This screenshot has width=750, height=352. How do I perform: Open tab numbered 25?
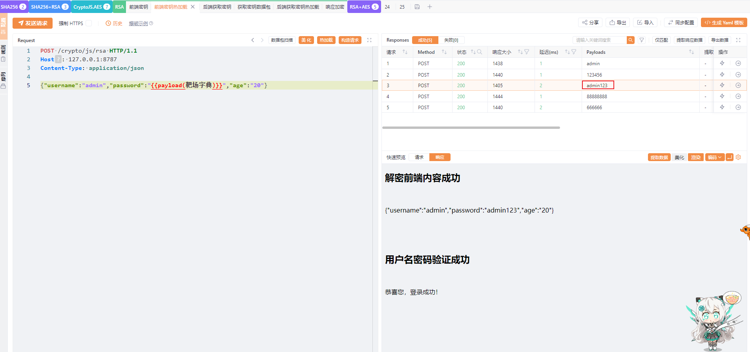[402, 7]
